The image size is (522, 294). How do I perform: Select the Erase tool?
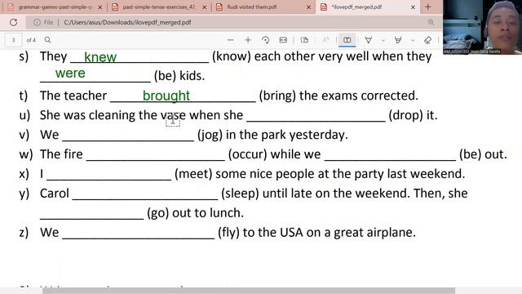click(x=427, y=40)
